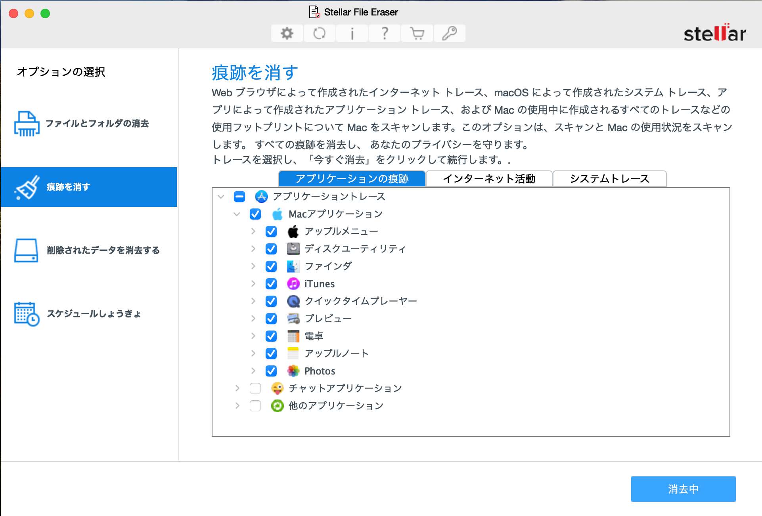The width and height of the screenshot is (762, 516).
Task: Expand the プレビュー row
Action: [x=253, y=319]
